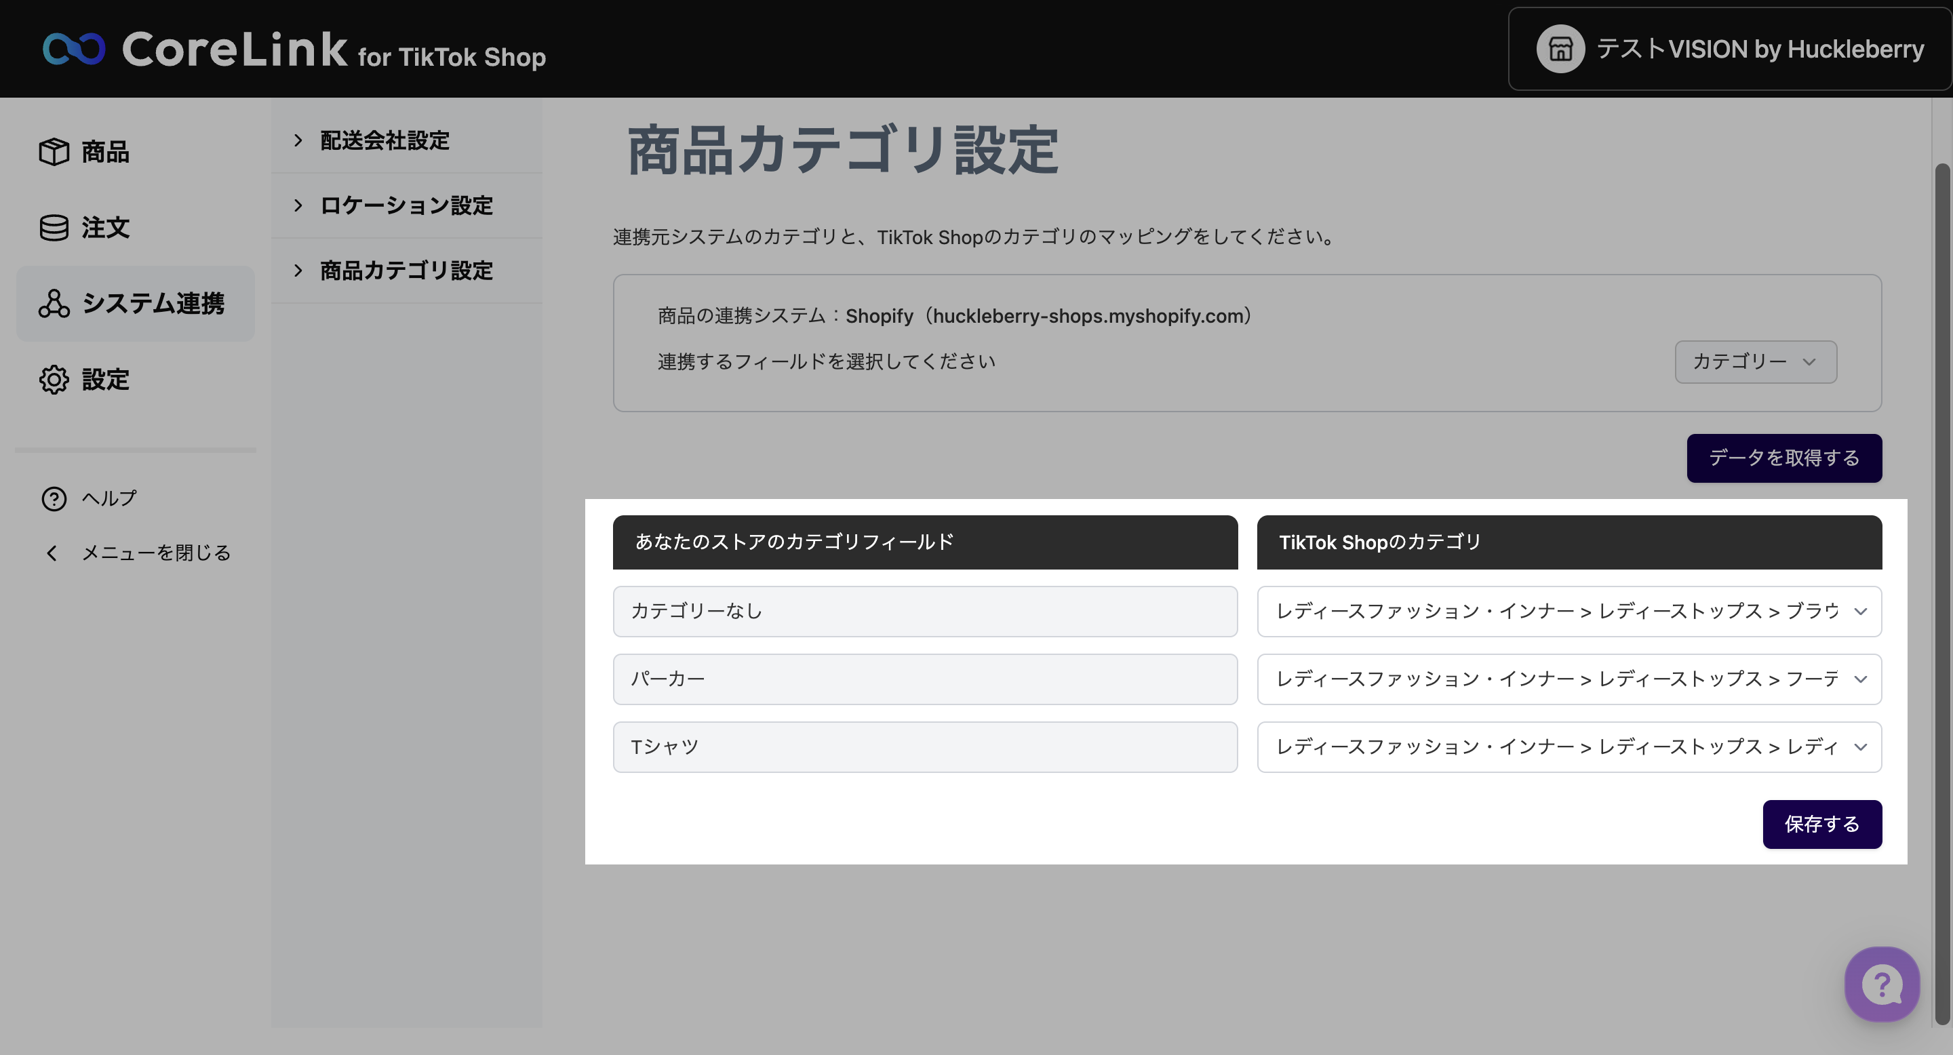Open TikTok category dropdown for カテゴリーなし row
Screen dimensions: 1953x1055
(x=1569, y=611)
